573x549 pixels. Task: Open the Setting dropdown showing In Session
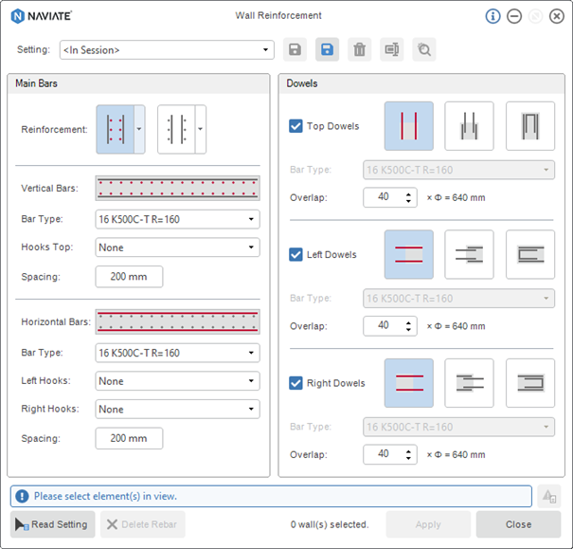point(167,49)
